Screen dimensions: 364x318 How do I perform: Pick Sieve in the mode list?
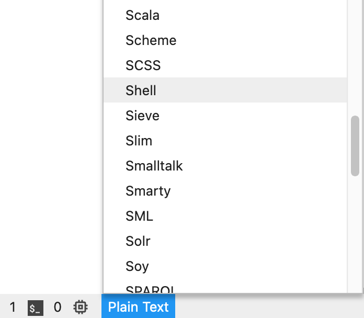[x=225, y=116]
